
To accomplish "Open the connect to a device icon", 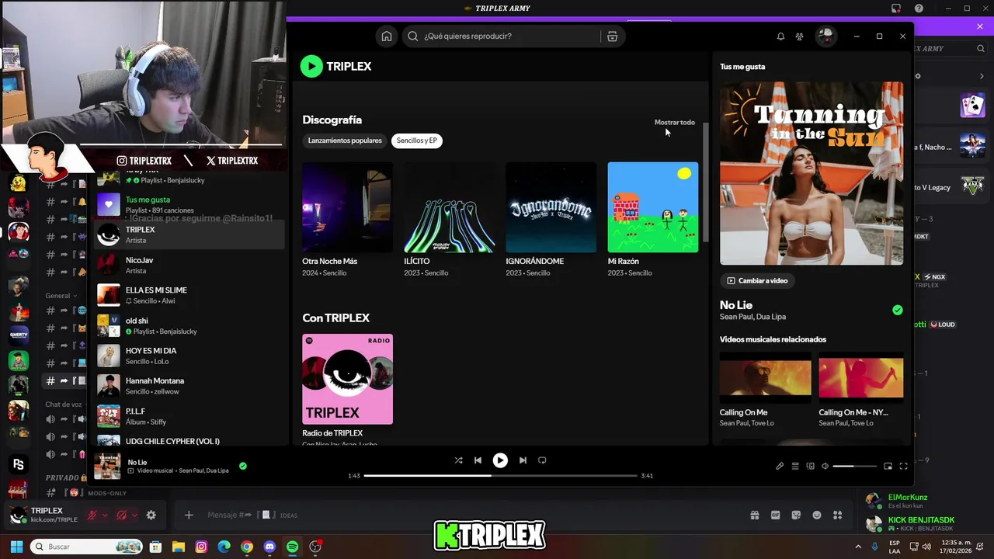I will coord(810,466).
